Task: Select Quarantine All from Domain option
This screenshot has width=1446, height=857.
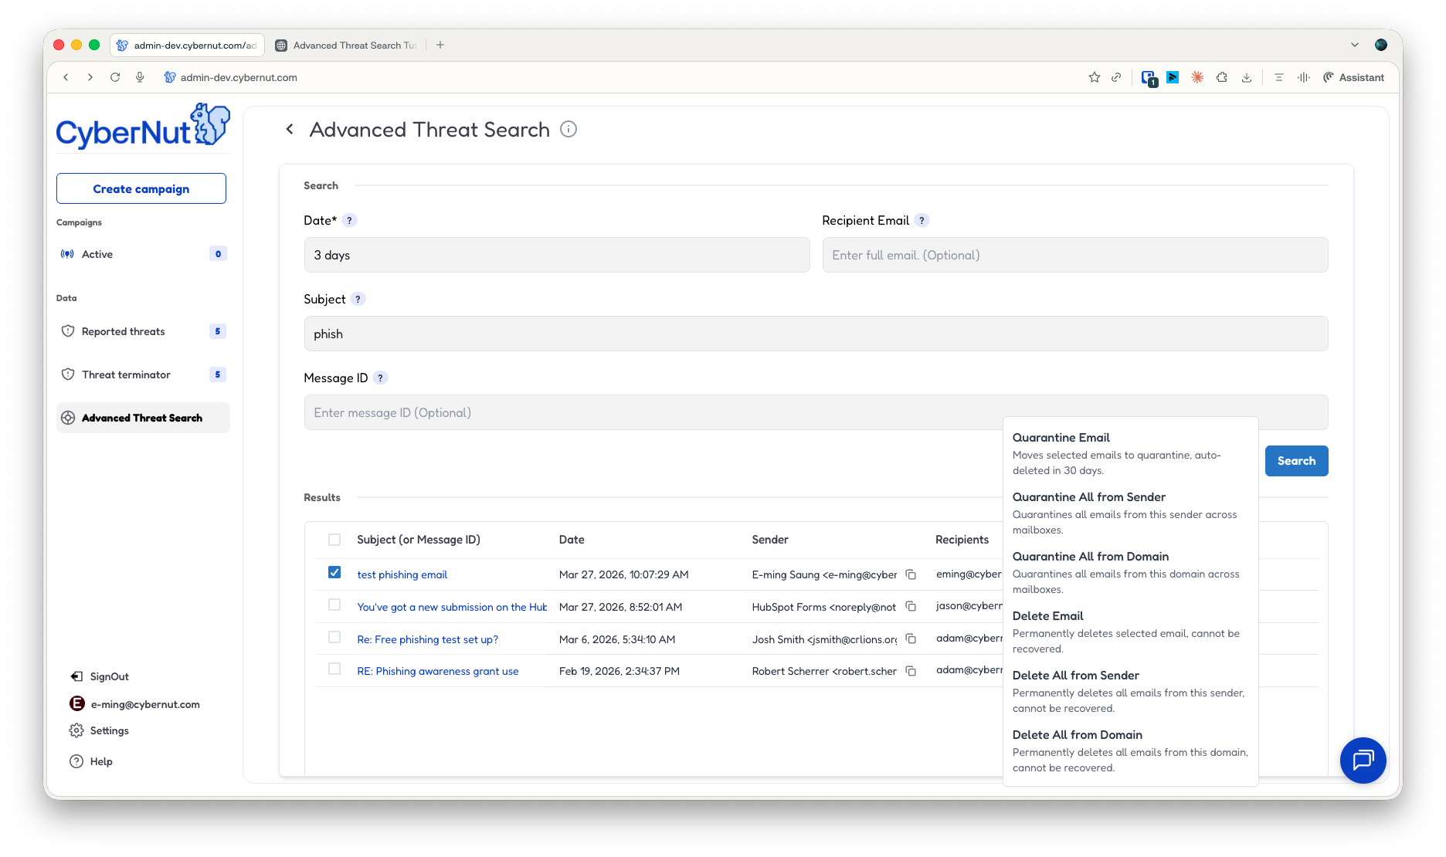Action: 1091,556
